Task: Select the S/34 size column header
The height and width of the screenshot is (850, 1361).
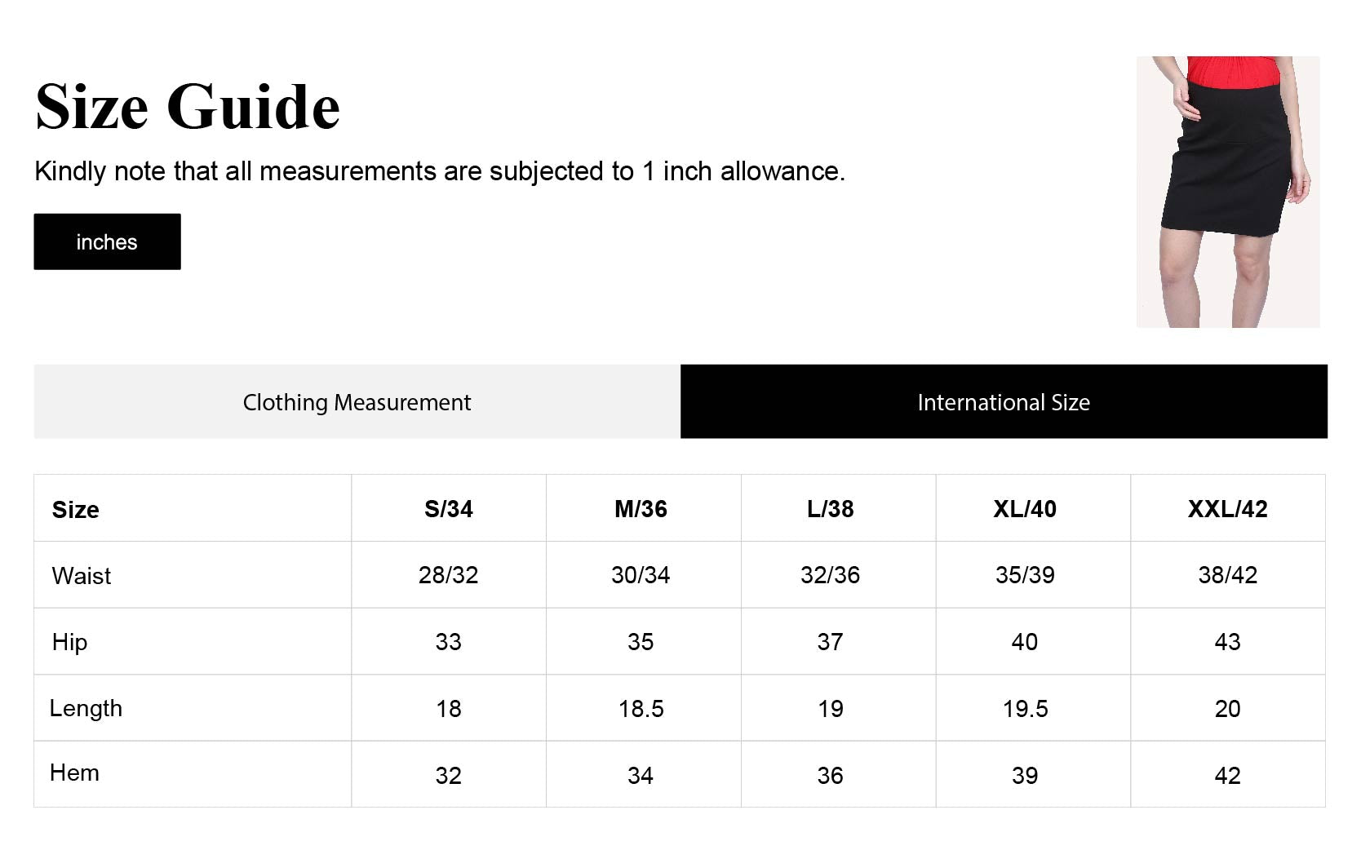Action: click(x=448, y=508)
